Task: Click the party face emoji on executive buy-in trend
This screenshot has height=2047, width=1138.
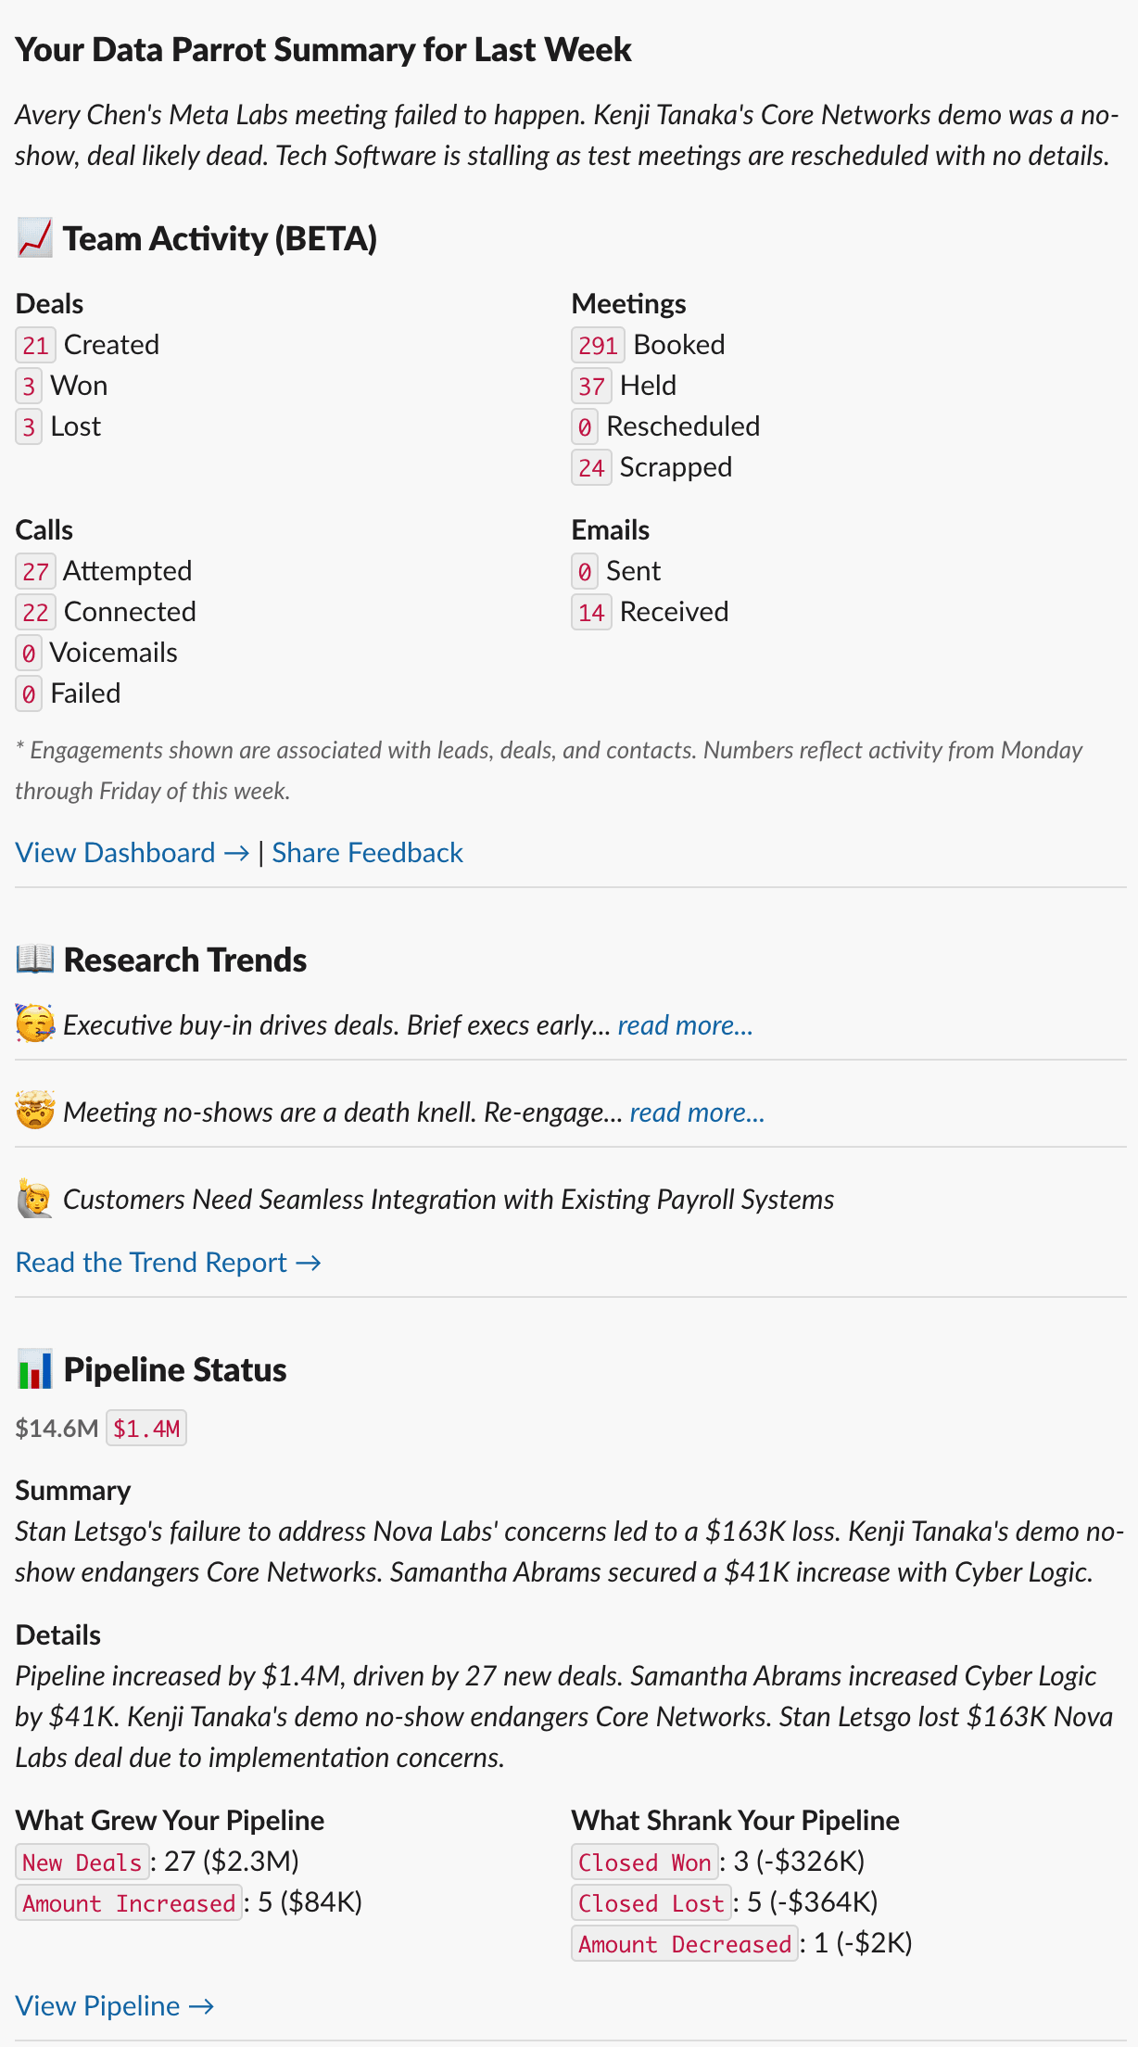Action: [33, 1025]
